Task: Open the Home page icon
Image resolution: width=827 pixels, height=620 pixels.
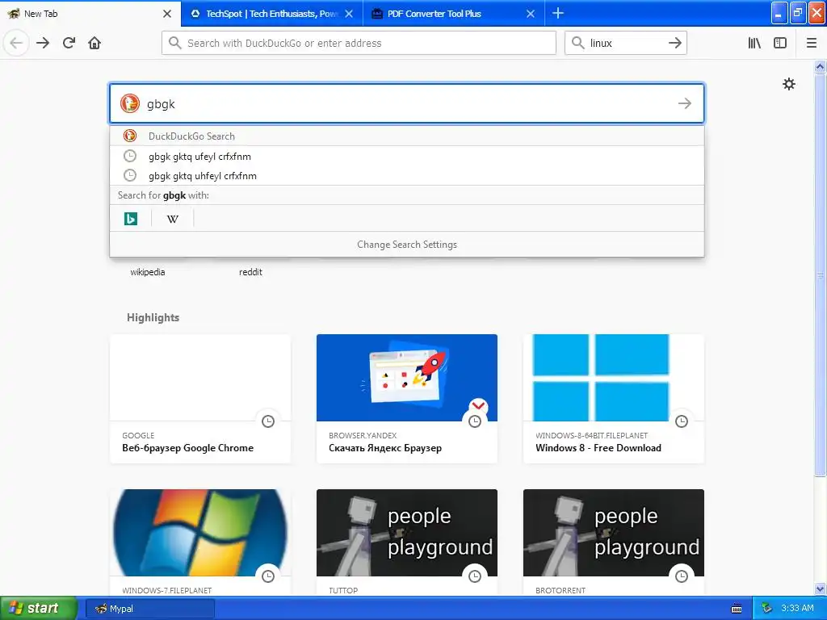Action: point(94,43)
